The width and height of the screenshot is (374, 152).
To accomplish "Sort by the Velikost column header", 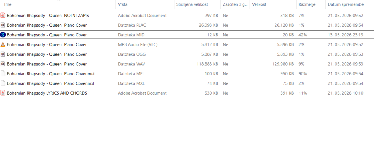I will 259,4.
